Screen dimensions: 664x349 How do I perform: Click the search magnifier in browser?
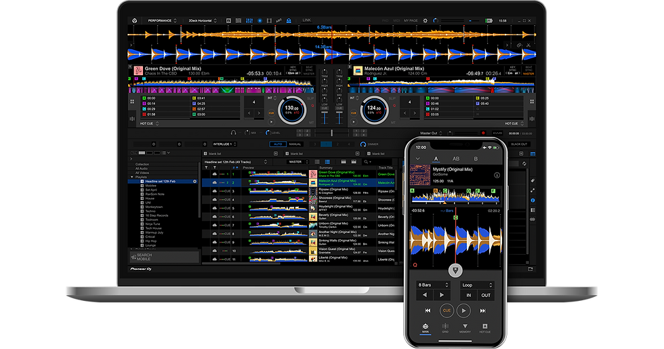click(366, 162)
